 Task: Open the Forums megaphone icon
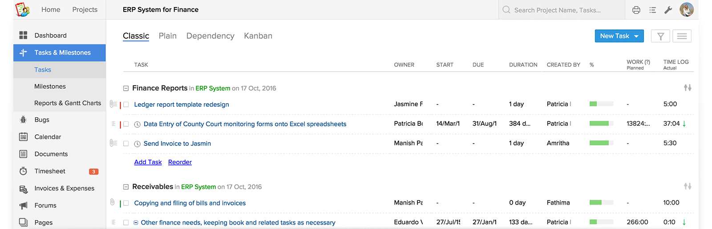pos(23,205)
